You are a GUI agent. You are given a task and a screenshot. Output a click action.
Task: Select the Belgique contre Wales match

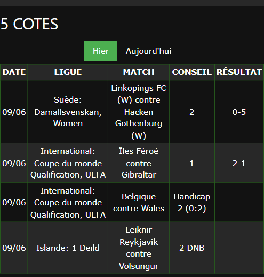pos(139,203)
